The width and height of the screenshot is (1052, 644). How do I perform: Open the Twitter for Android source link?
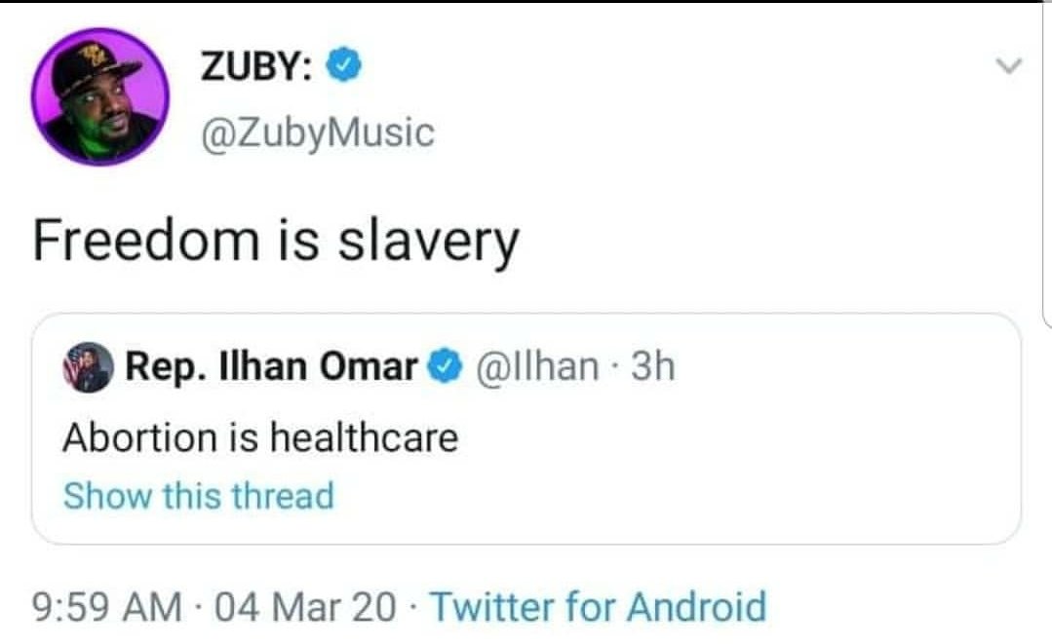pos(598,607)
